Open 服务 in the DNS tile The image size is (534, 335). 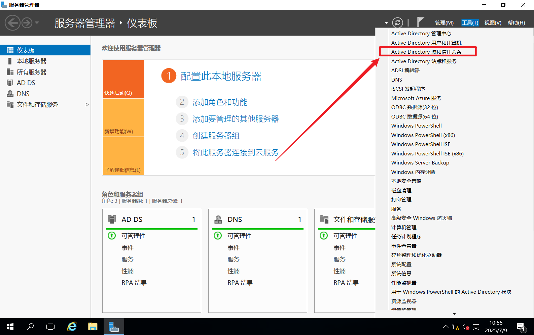[234, 259]
